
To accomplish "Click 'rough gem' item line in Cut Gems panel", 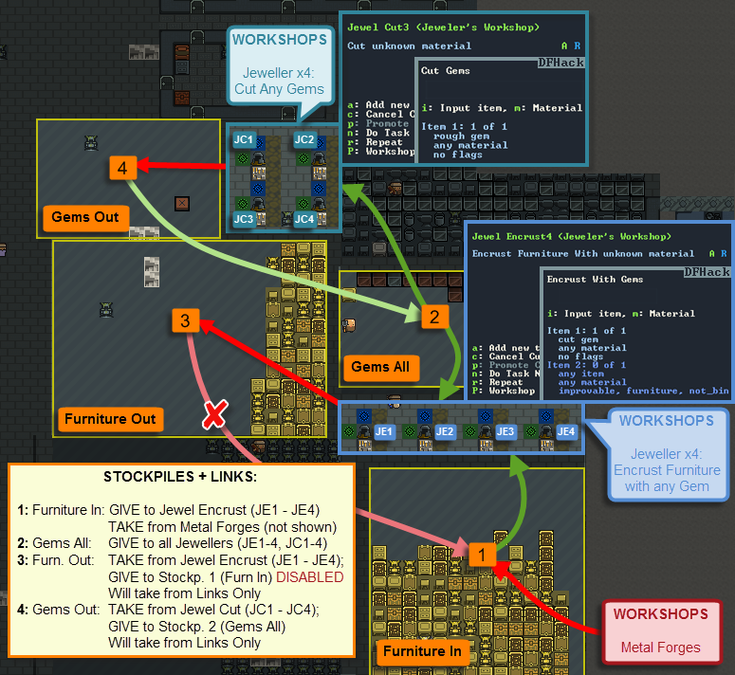I will pos(461,136).
